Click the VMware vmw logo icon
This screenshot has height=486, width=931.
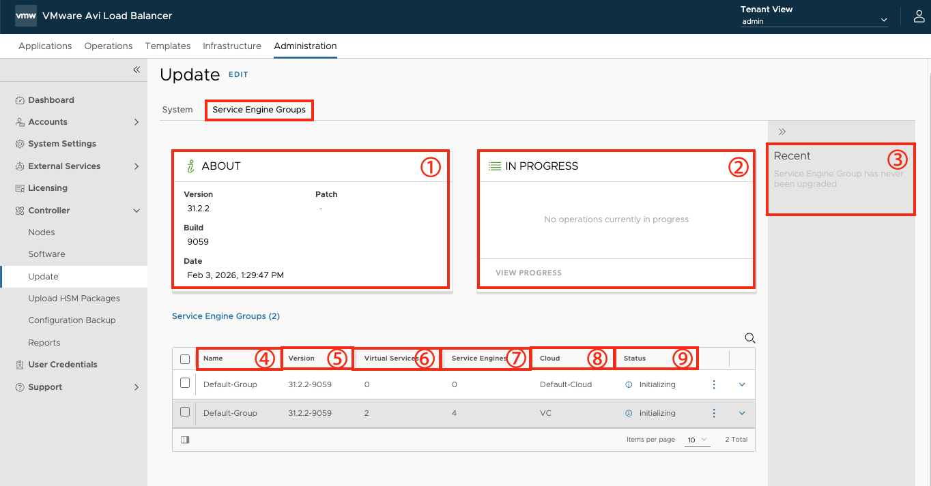click(26, 16)
